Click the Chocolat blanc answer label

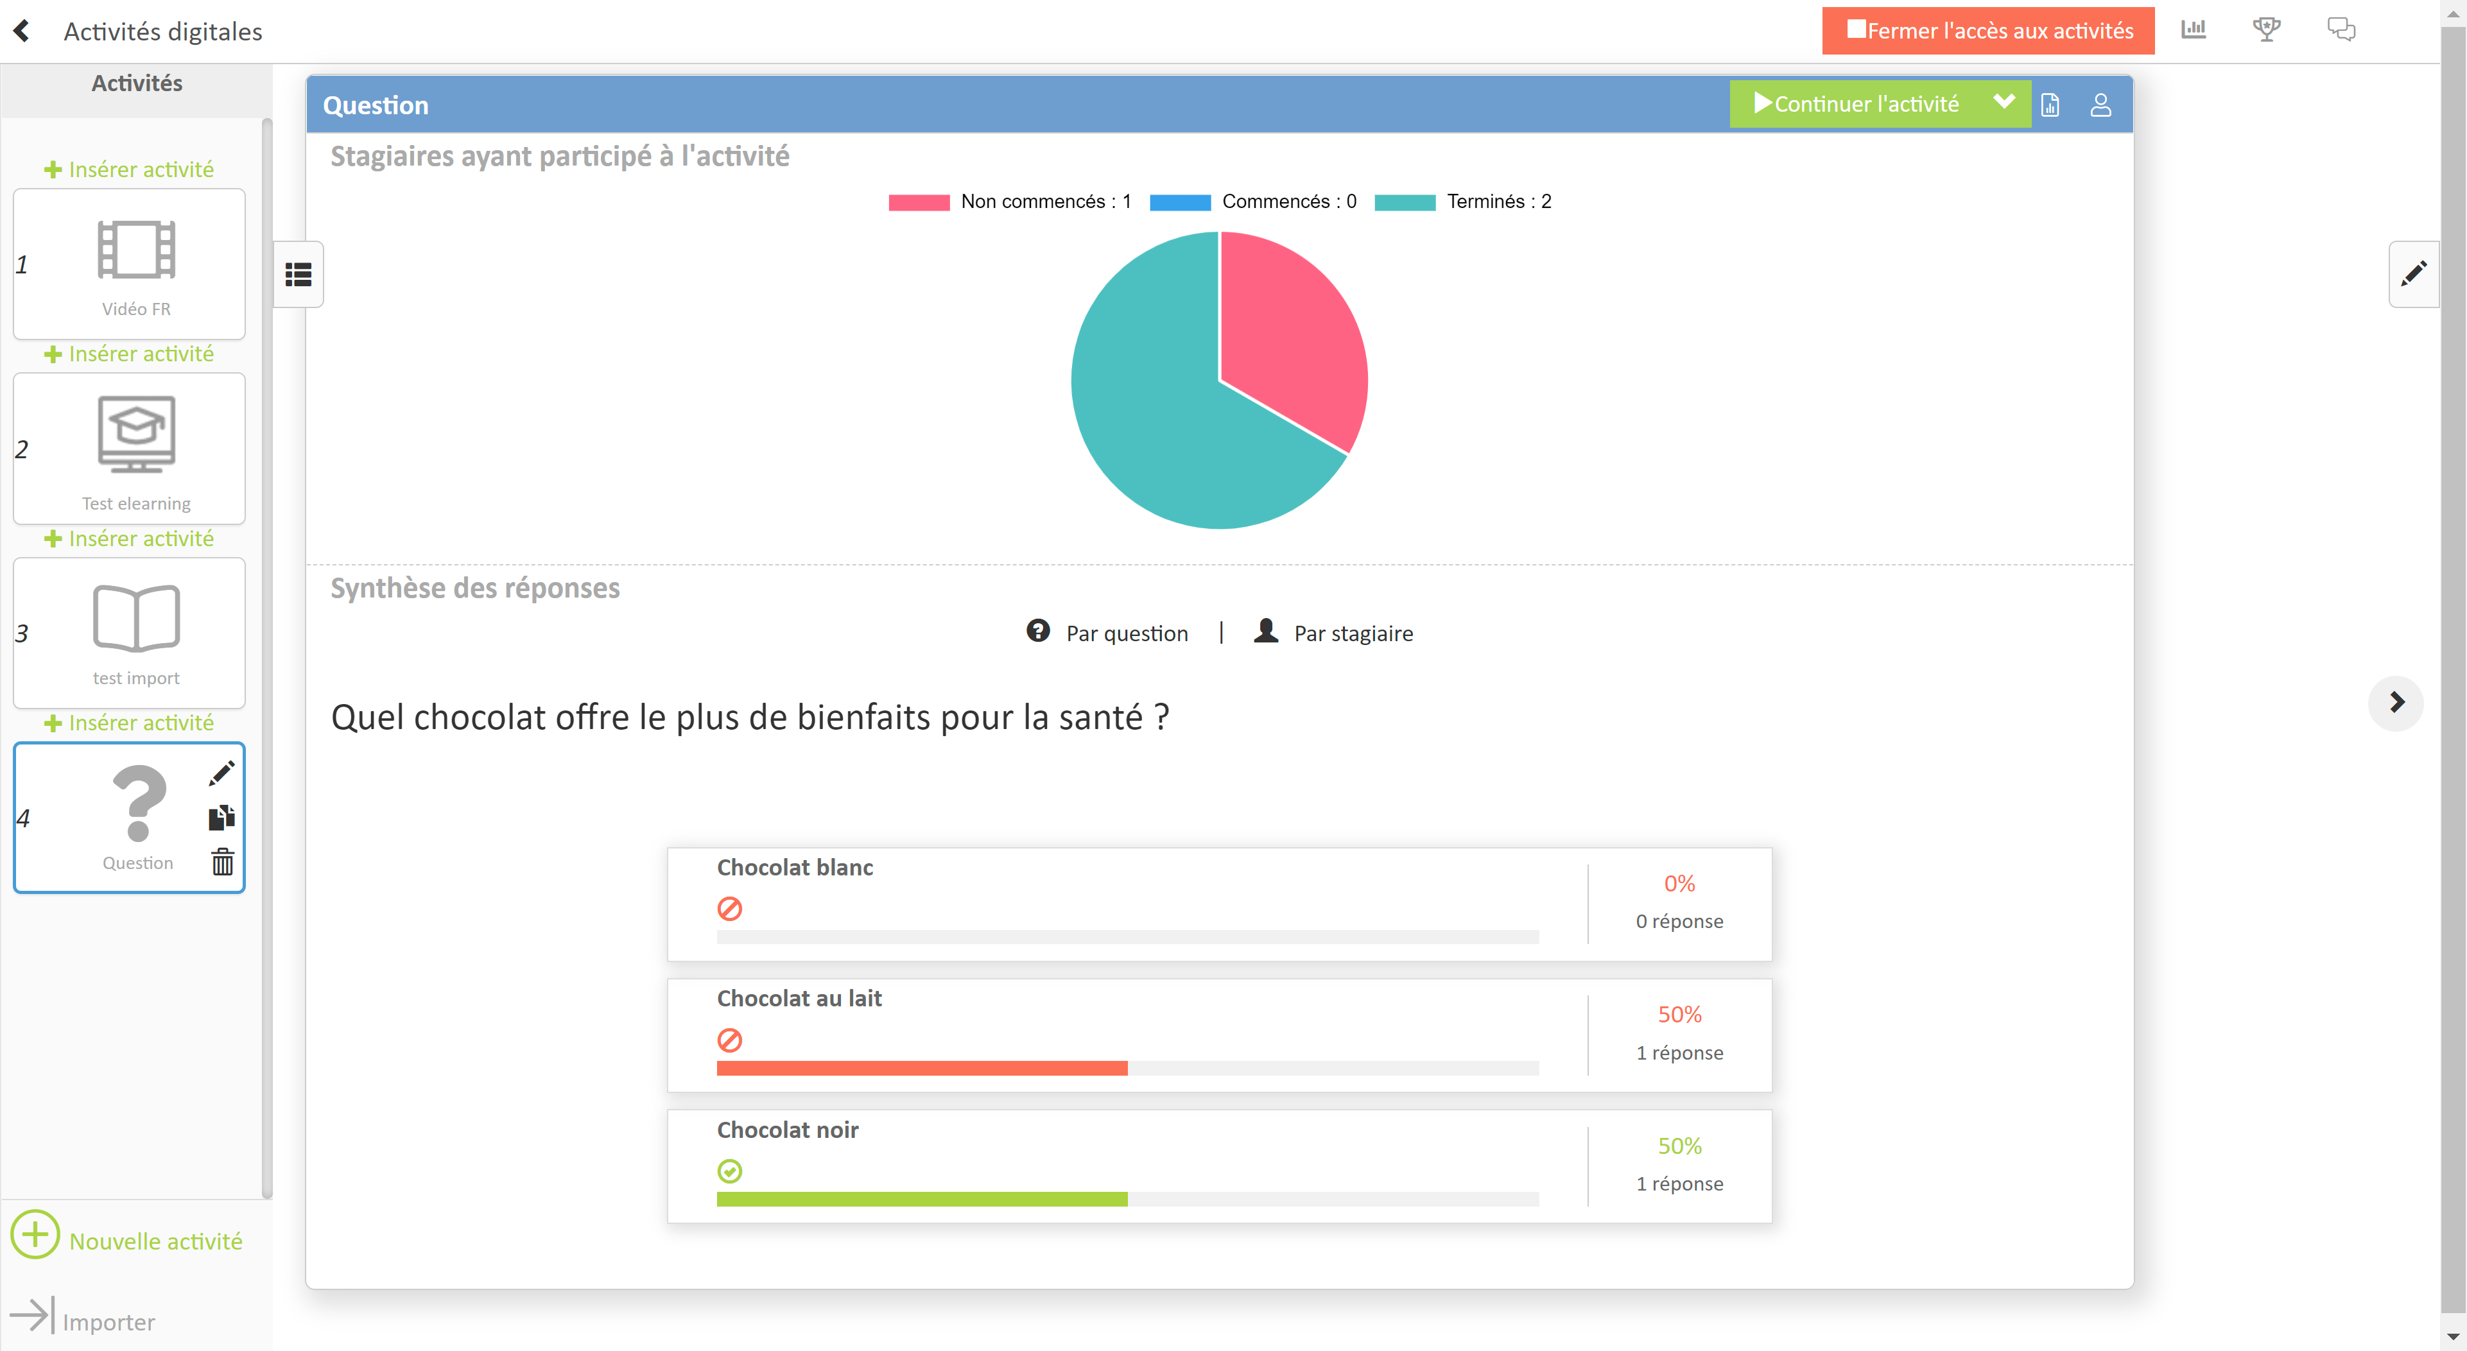click(x=795, y=868)
